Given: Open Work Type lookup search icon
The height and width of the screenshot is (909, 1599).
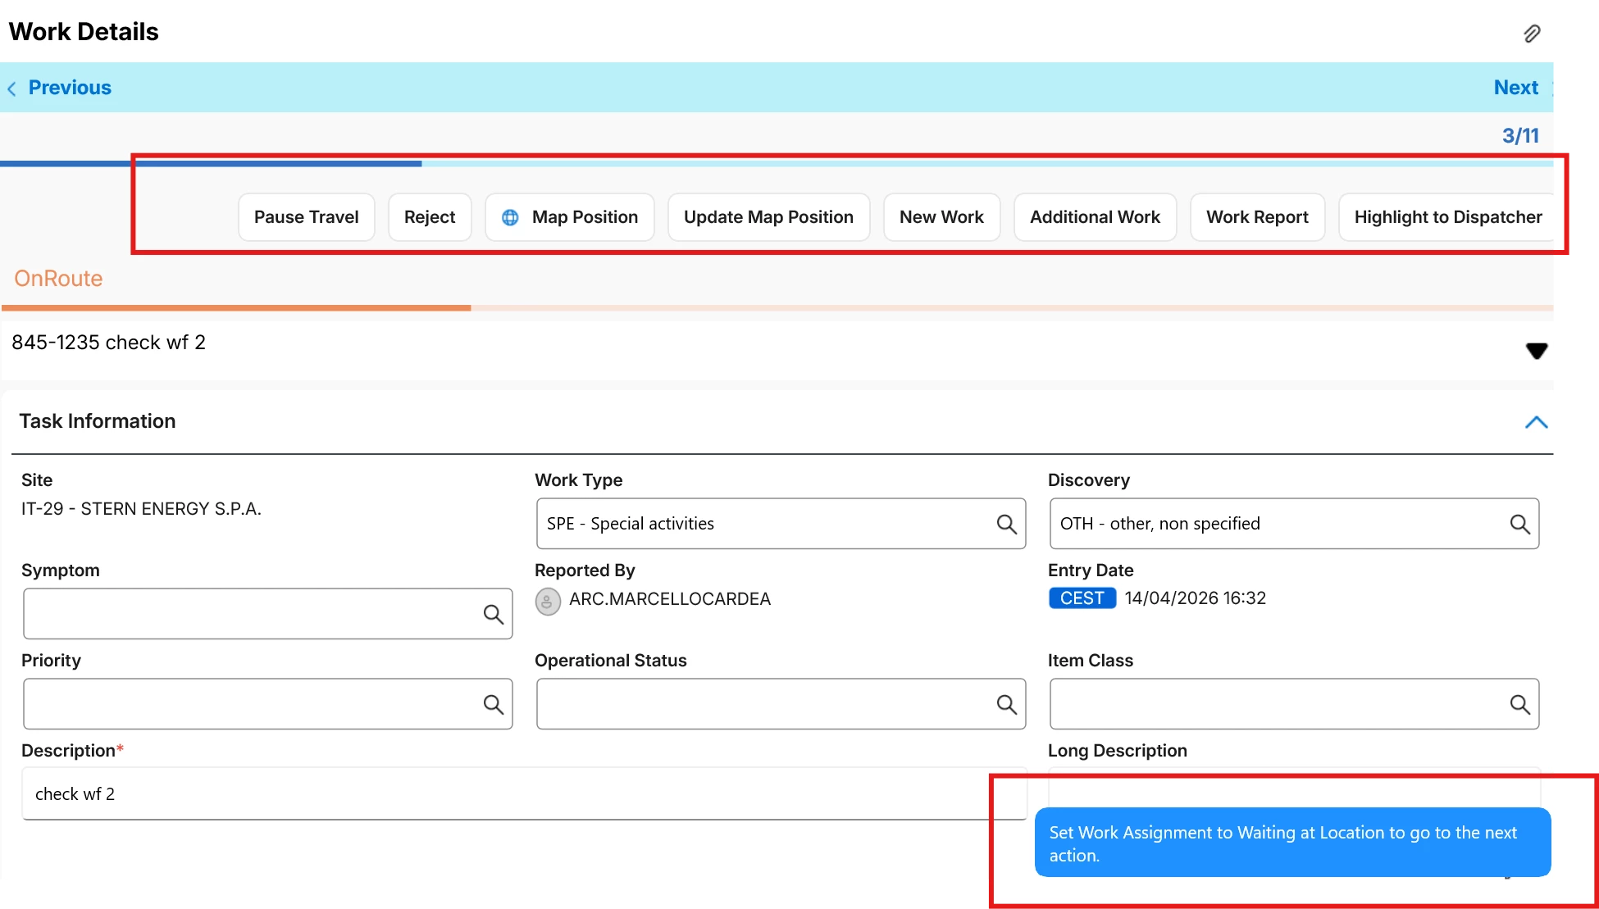Looking at the screenshot, I should pyautogui.click(x=1006, y=524).
